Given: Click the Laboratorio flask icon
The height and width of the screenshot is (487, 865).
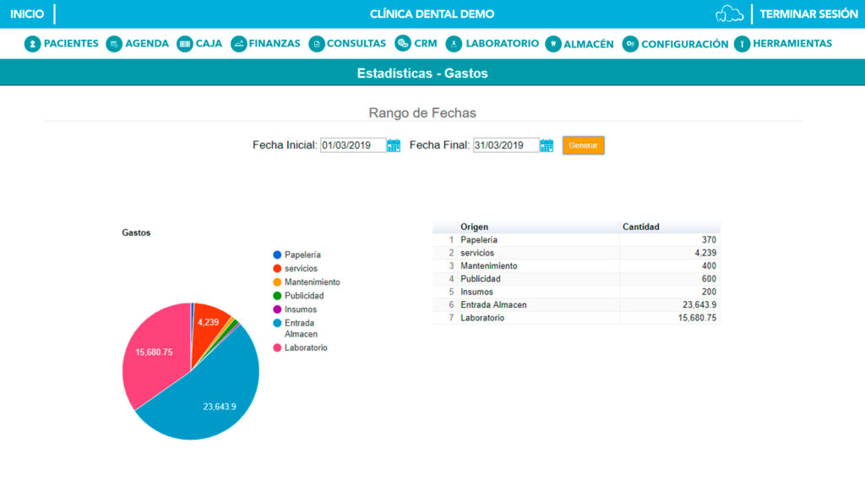Looking at the screenshot, I should (x=454, y=44).
